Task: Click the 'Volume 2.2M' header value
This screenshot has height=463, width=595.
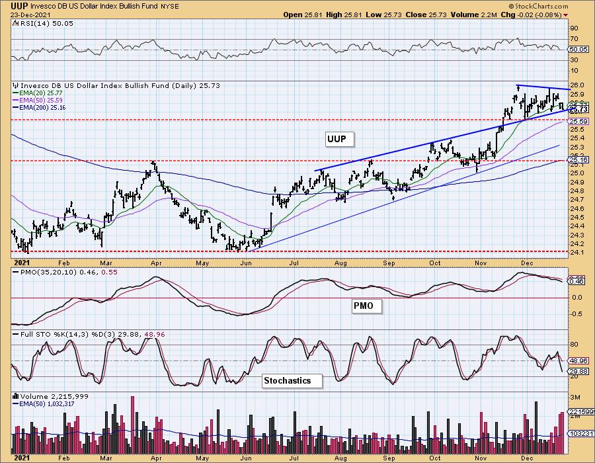Action: tap(474, 15)
